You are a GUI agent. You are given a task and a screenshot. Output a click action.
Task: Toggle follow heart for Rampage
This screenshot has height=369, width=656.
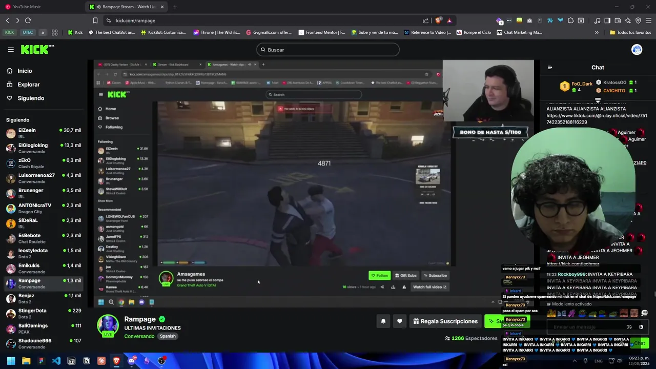pos(400,321)
